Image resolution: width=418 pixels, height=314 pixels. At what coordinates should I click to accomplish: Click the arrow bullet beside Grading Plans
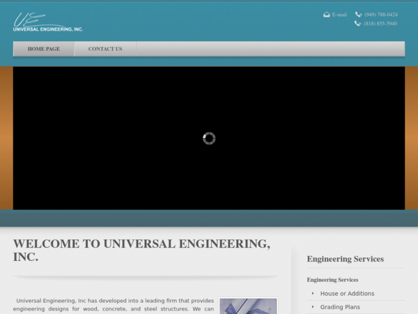tap(313, 307)
